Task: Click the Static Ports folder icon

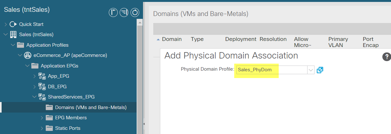Action: pyautogui.click(x=49, y=128)
